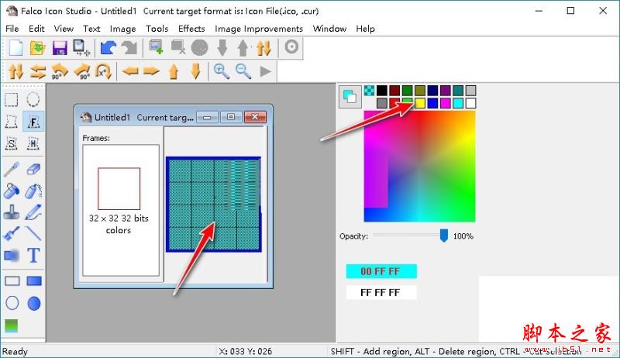Click the foreground/background color swap box
Screen dimensions: 620x358
tap(350, 97)
